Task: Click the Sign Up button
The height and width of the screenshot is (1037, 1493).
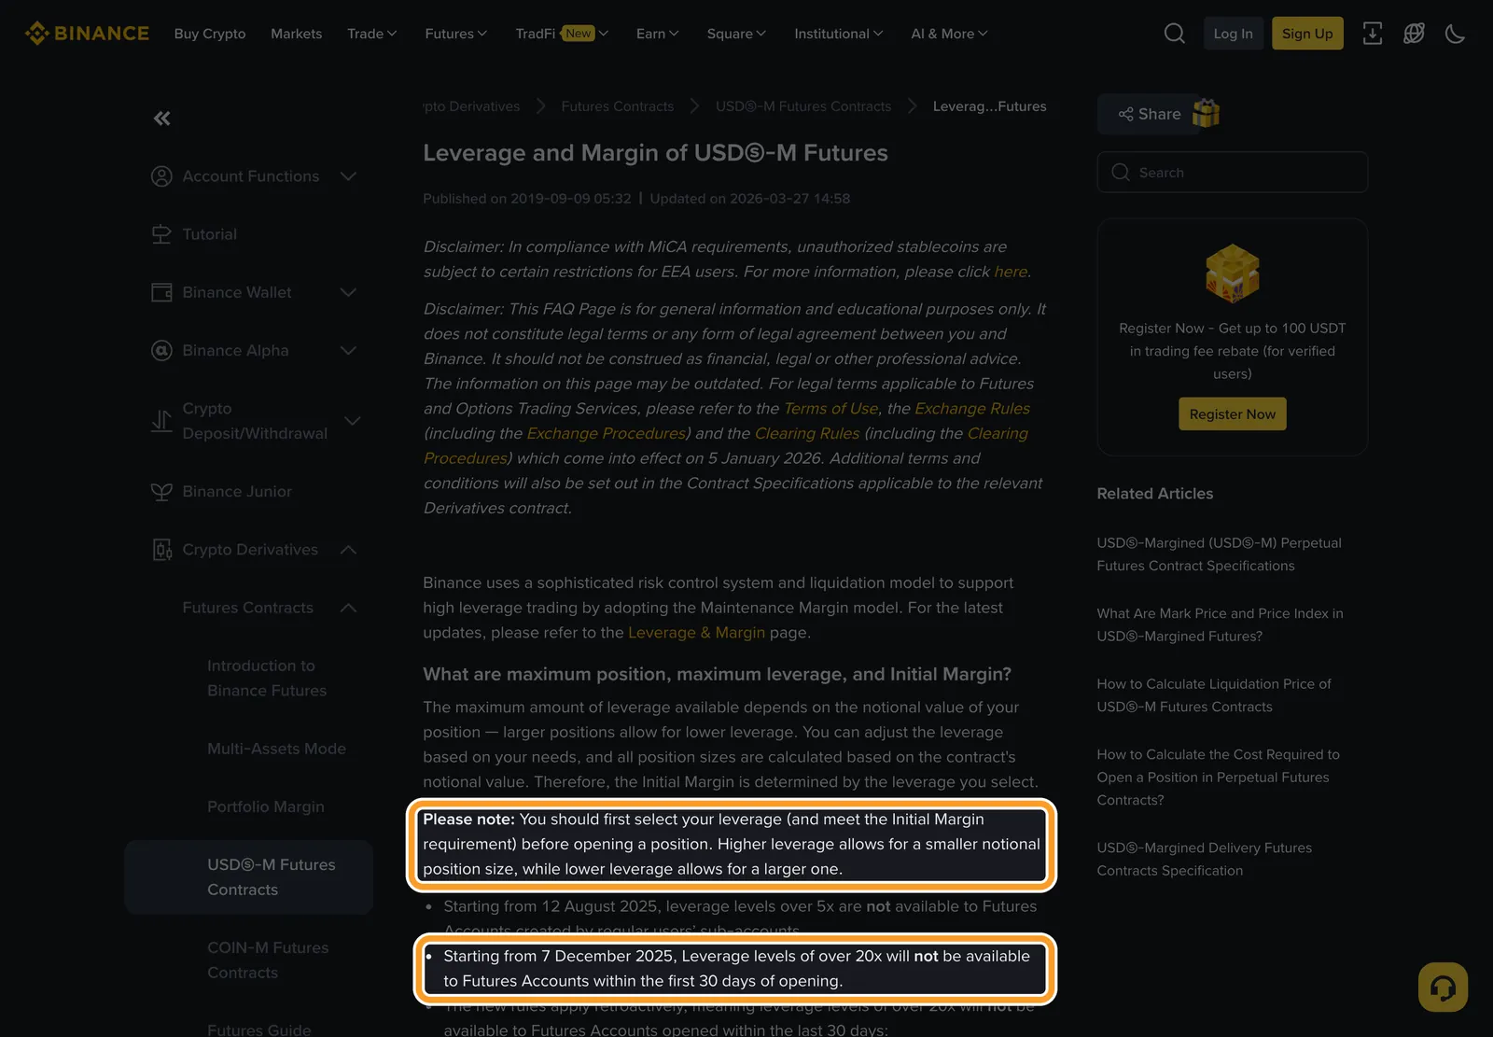Action: click(1307, 34)
